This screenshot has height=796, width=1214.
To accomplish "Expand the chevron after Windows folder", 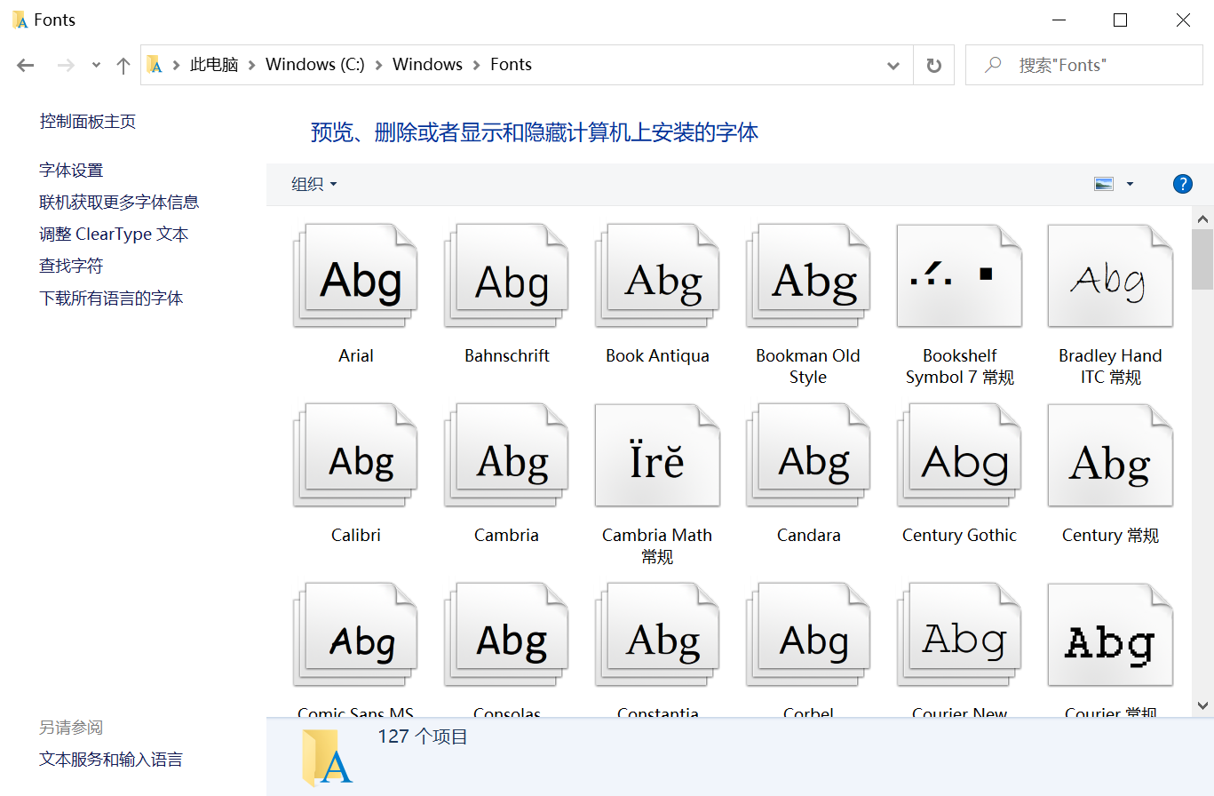I will tap(477, 65).
